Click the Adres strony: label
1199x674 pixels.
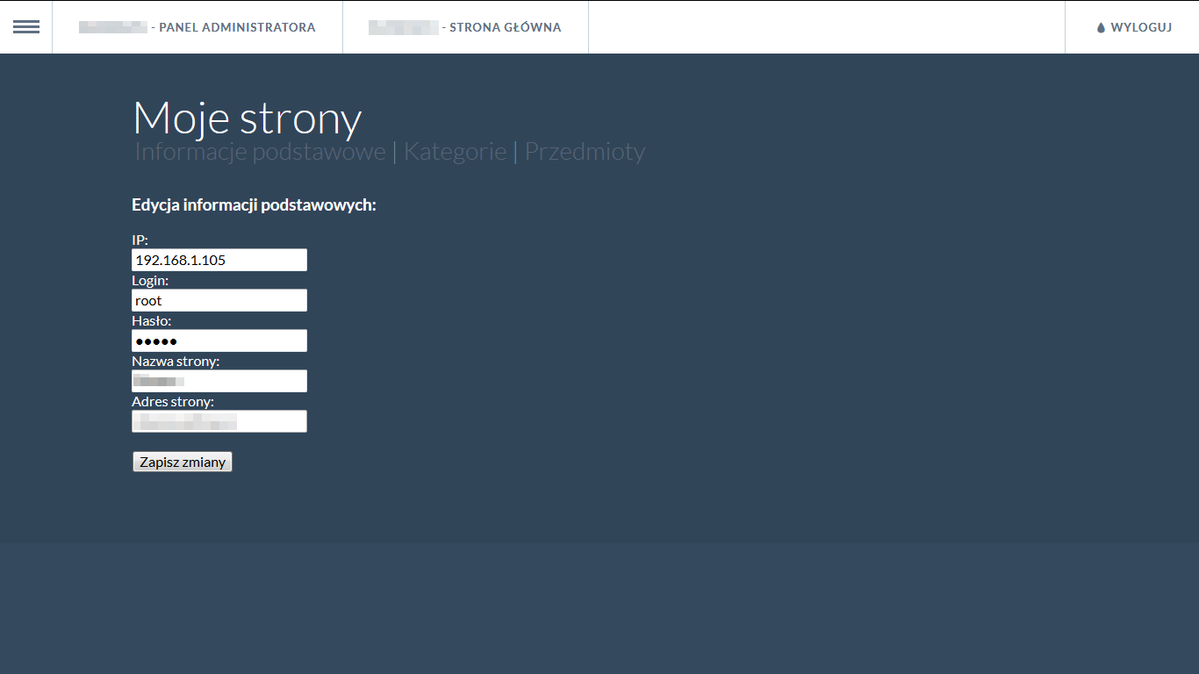click(173, 402)
